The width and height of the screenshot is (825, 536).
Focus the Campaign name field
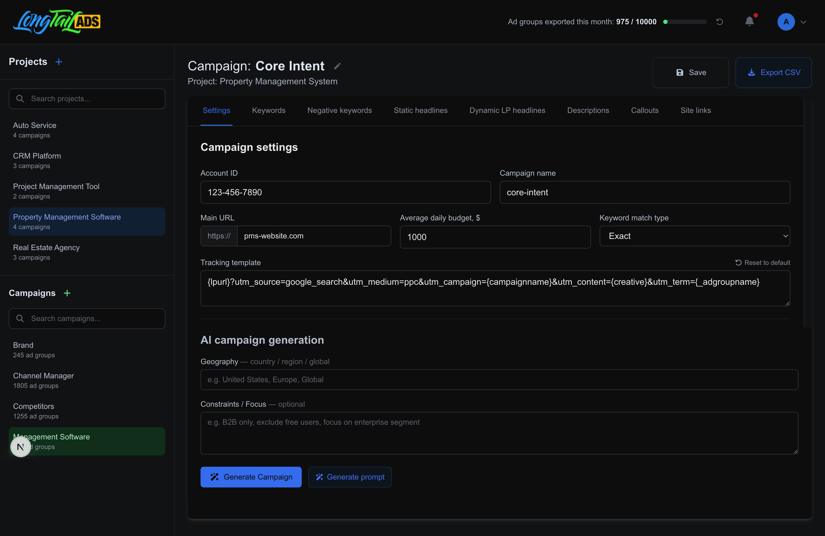click(x=645, y=192)
